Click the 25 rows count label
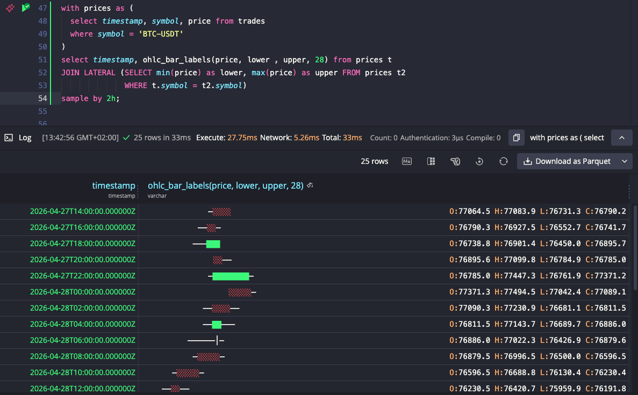Viewport: 638px width, 395px height. (374, 161)
